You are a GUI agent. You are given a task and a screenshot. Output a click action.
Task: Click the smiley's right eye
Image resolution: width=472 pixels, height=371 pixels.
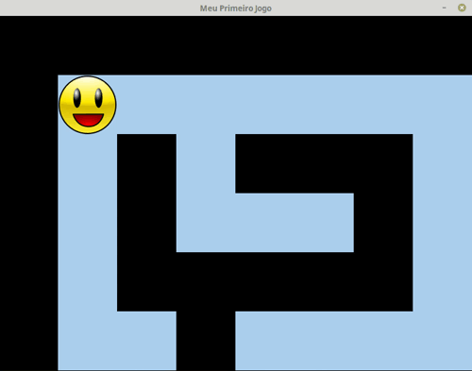(x=98, y=98)
